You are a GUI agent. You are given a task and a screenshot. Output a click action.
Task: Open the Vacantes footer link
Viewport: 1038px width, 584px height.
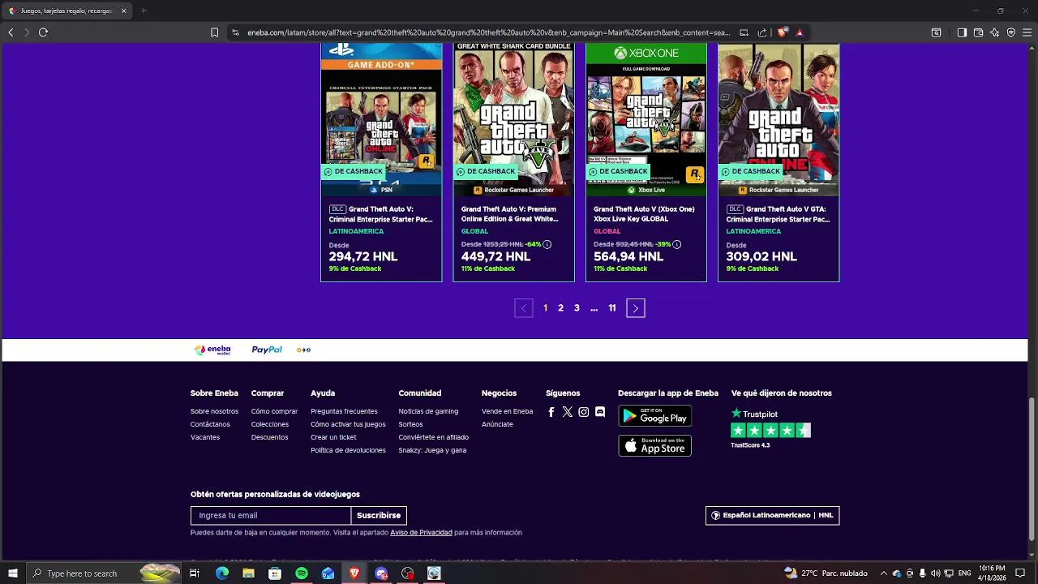coord(205,437)
